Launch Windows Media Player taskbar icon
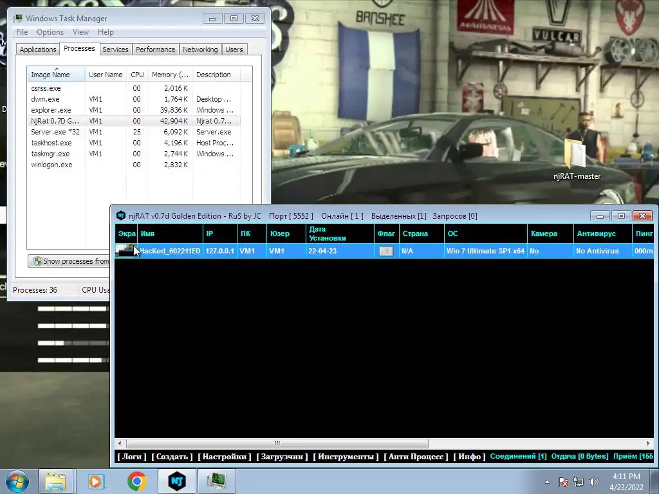Viewport: 659px width, 494px height. click(96, 481)
